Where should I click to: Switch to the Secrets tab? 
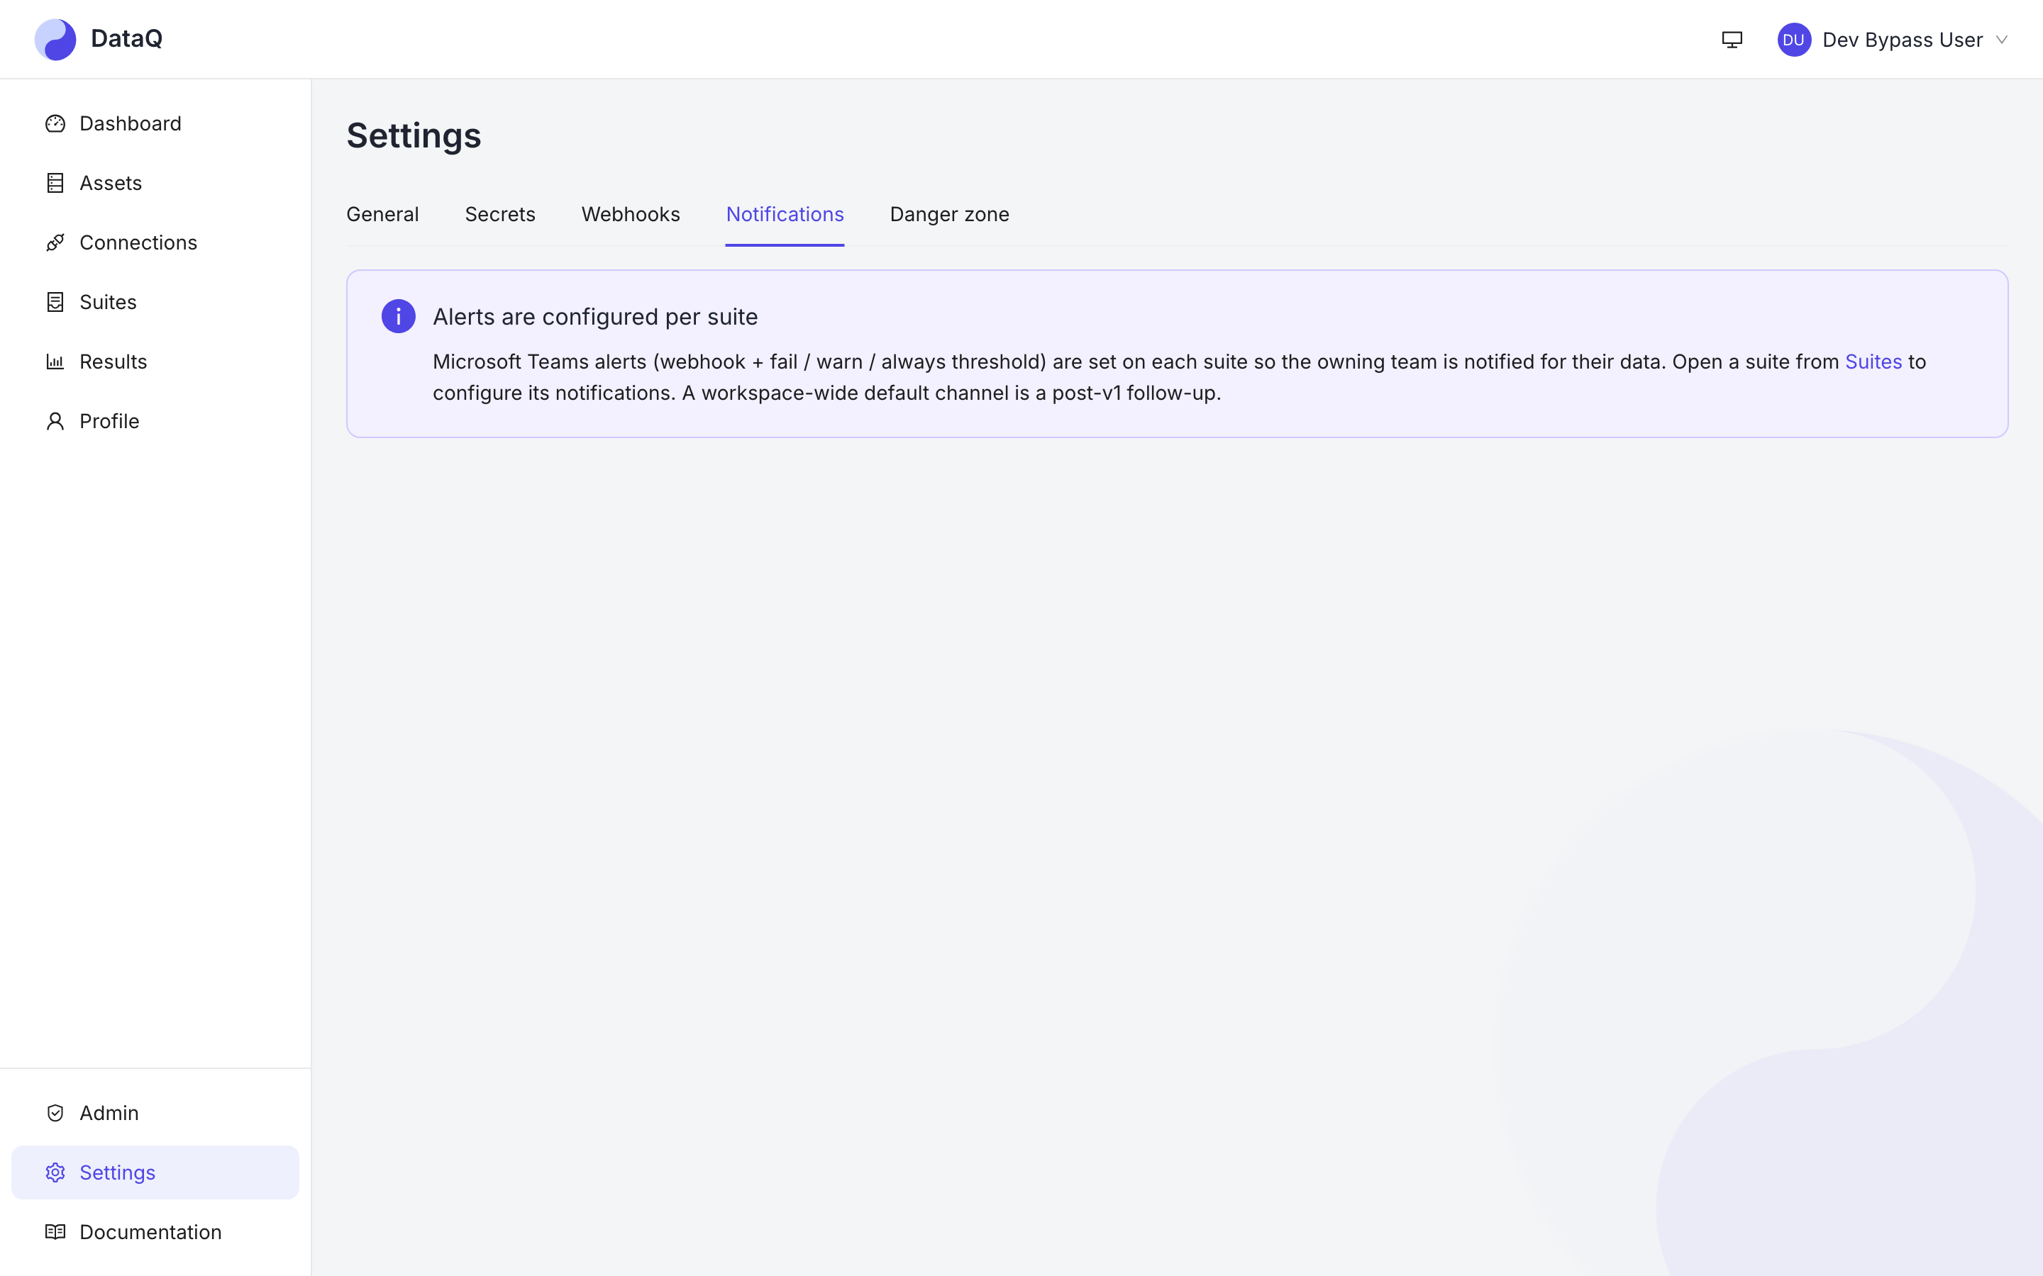(x=500, y=214)
